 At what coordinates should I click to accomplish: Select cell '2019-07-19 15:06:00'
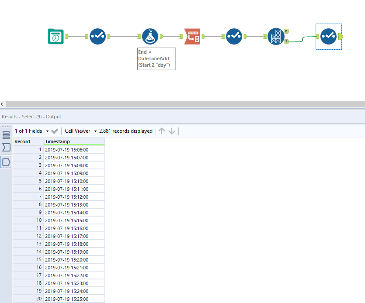click(x=74, y=150)
